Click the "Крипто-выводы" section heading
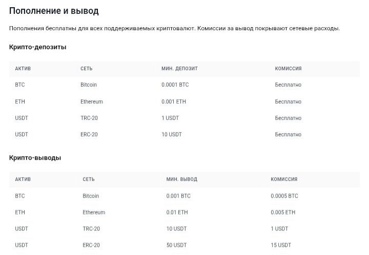 (35, 158)
